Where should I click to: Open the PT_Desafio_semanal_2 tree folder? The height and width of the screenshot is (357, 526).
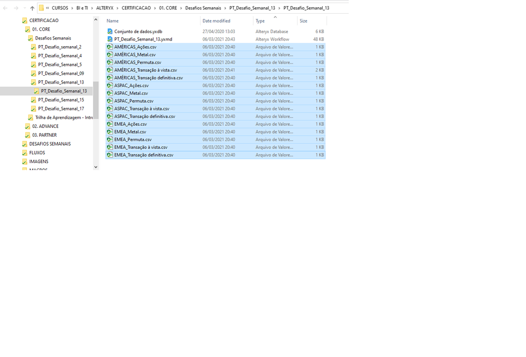pos(59,47)
